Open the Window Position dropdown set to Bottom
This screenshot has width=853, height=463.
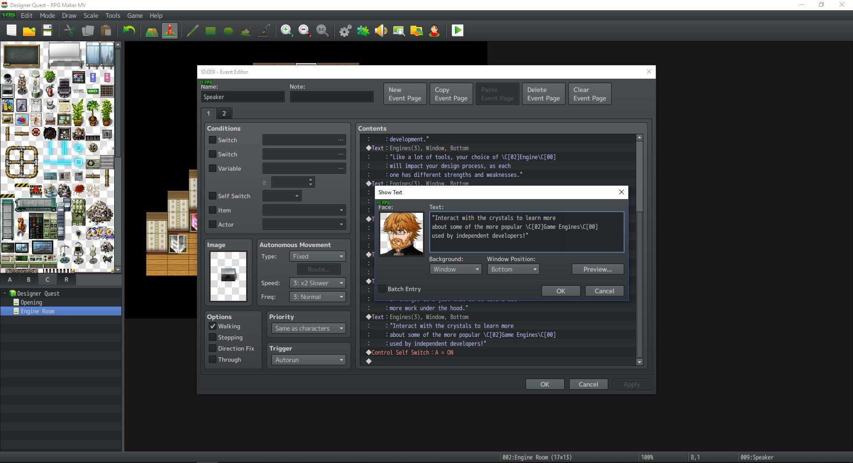(x=513, y=269)
